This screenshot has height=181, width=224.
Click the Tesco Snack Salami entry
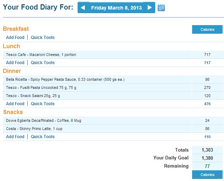click(x=33, y=96)
